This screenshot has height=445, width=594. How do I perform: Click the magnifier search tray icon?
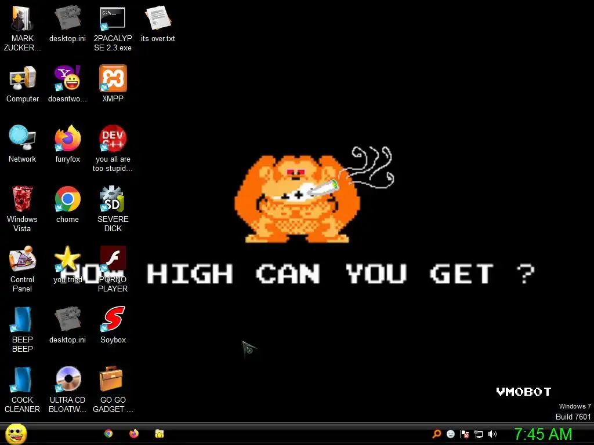click(x=437, y=434)
